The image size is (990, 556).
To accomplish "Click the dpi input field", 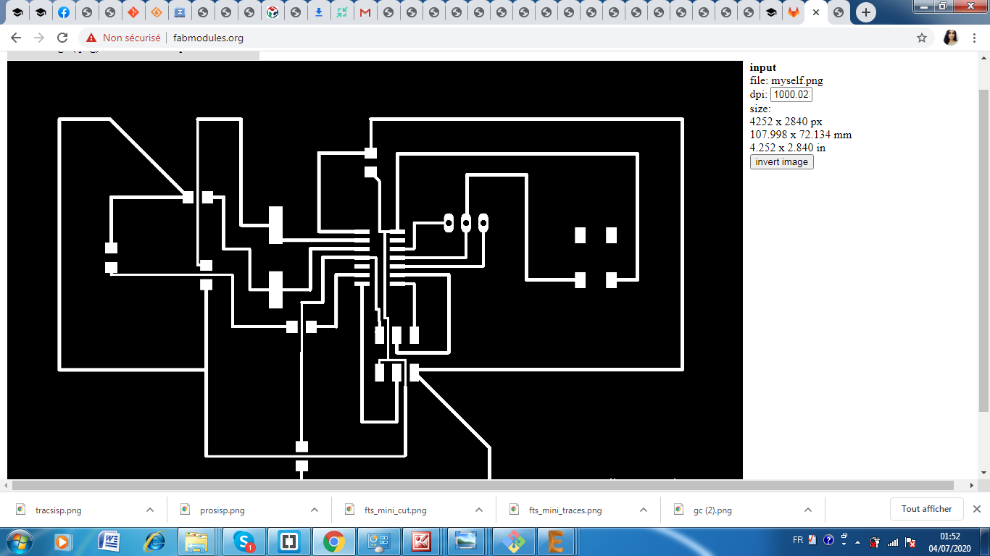I will pos(791,95).
